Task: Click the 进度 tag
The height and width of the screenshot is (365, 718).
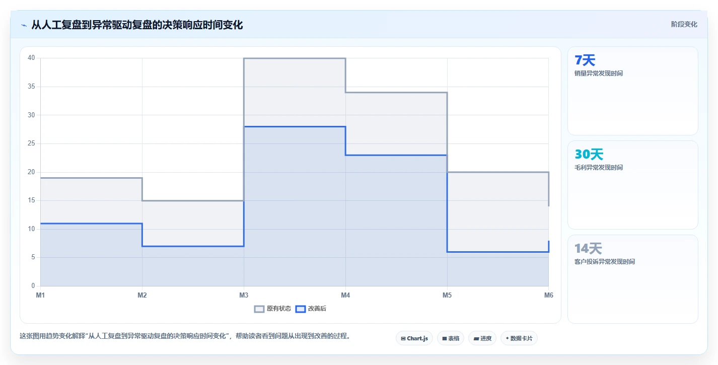Action: [x=482, y=338]
